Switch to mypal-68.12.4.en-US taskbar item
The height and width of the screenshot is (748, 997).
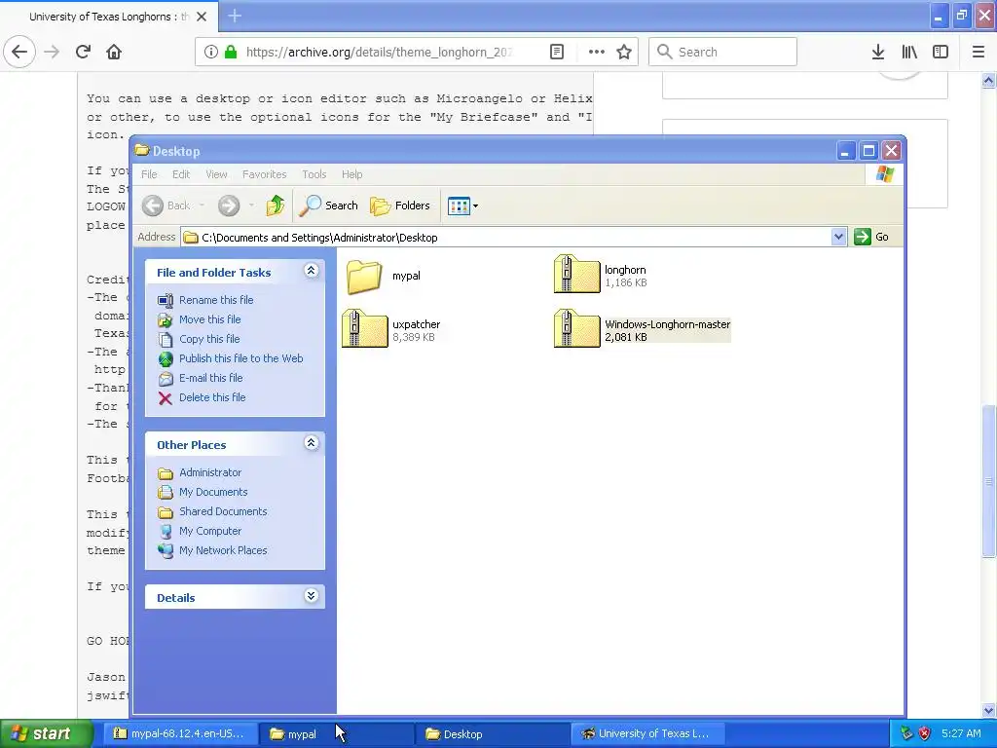(179, 734)
